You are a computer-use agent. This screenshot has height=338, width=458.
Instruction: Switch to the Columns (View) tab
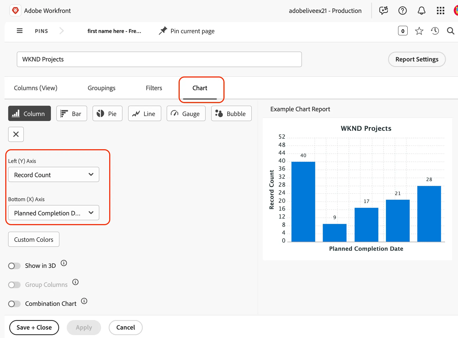pyautogui.click(x=36, y=88)
